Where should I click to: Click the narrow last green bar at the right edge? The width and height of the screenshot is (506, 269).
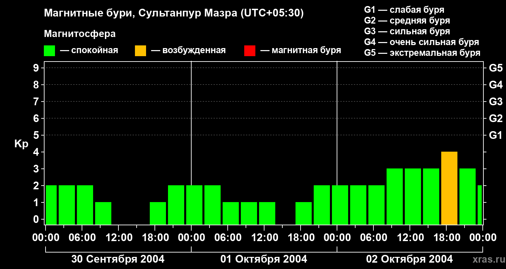pos(479,205)
